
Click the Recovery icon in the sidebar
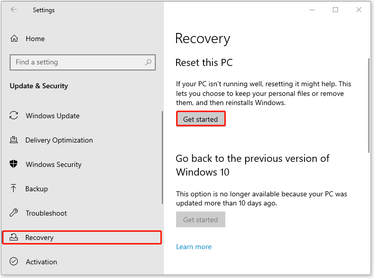click(14, 237)
